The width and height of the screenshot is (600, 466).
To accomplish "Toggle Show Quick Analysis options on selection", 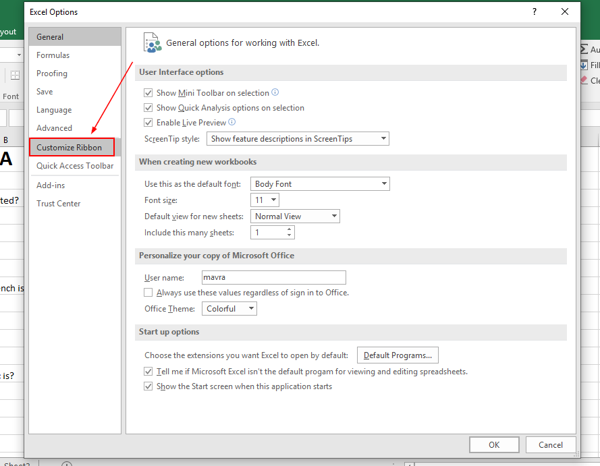I will point(148,108).
